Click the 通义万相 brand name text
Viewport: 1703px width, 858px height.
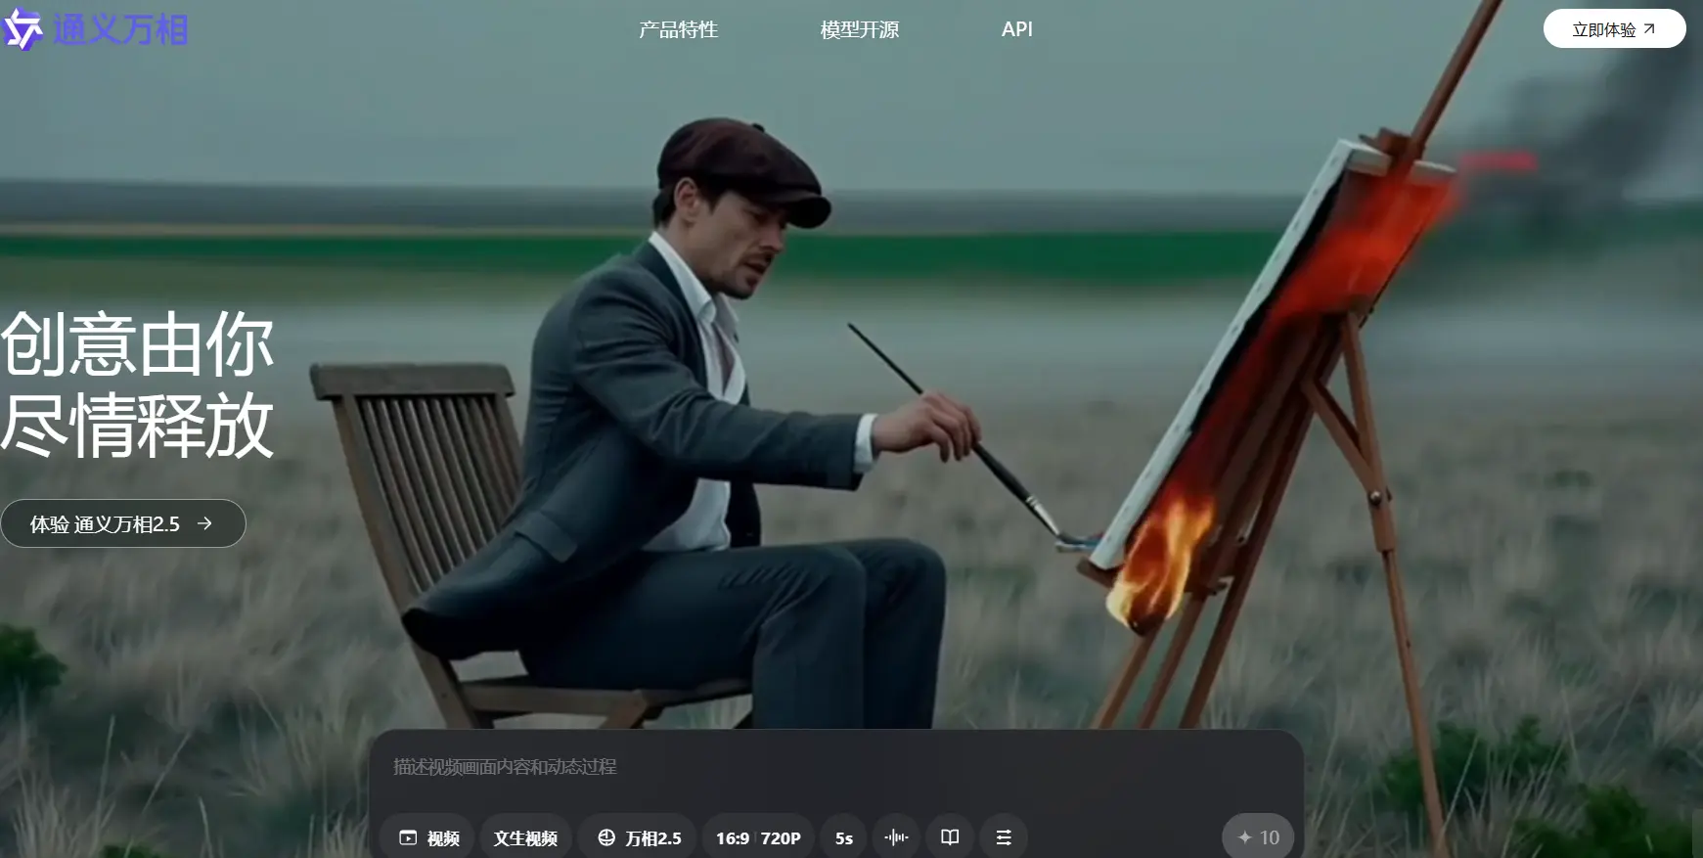[119, 29]
